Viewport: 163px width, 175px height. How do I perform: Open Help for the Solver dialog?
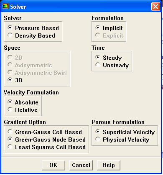click(109, 165)
